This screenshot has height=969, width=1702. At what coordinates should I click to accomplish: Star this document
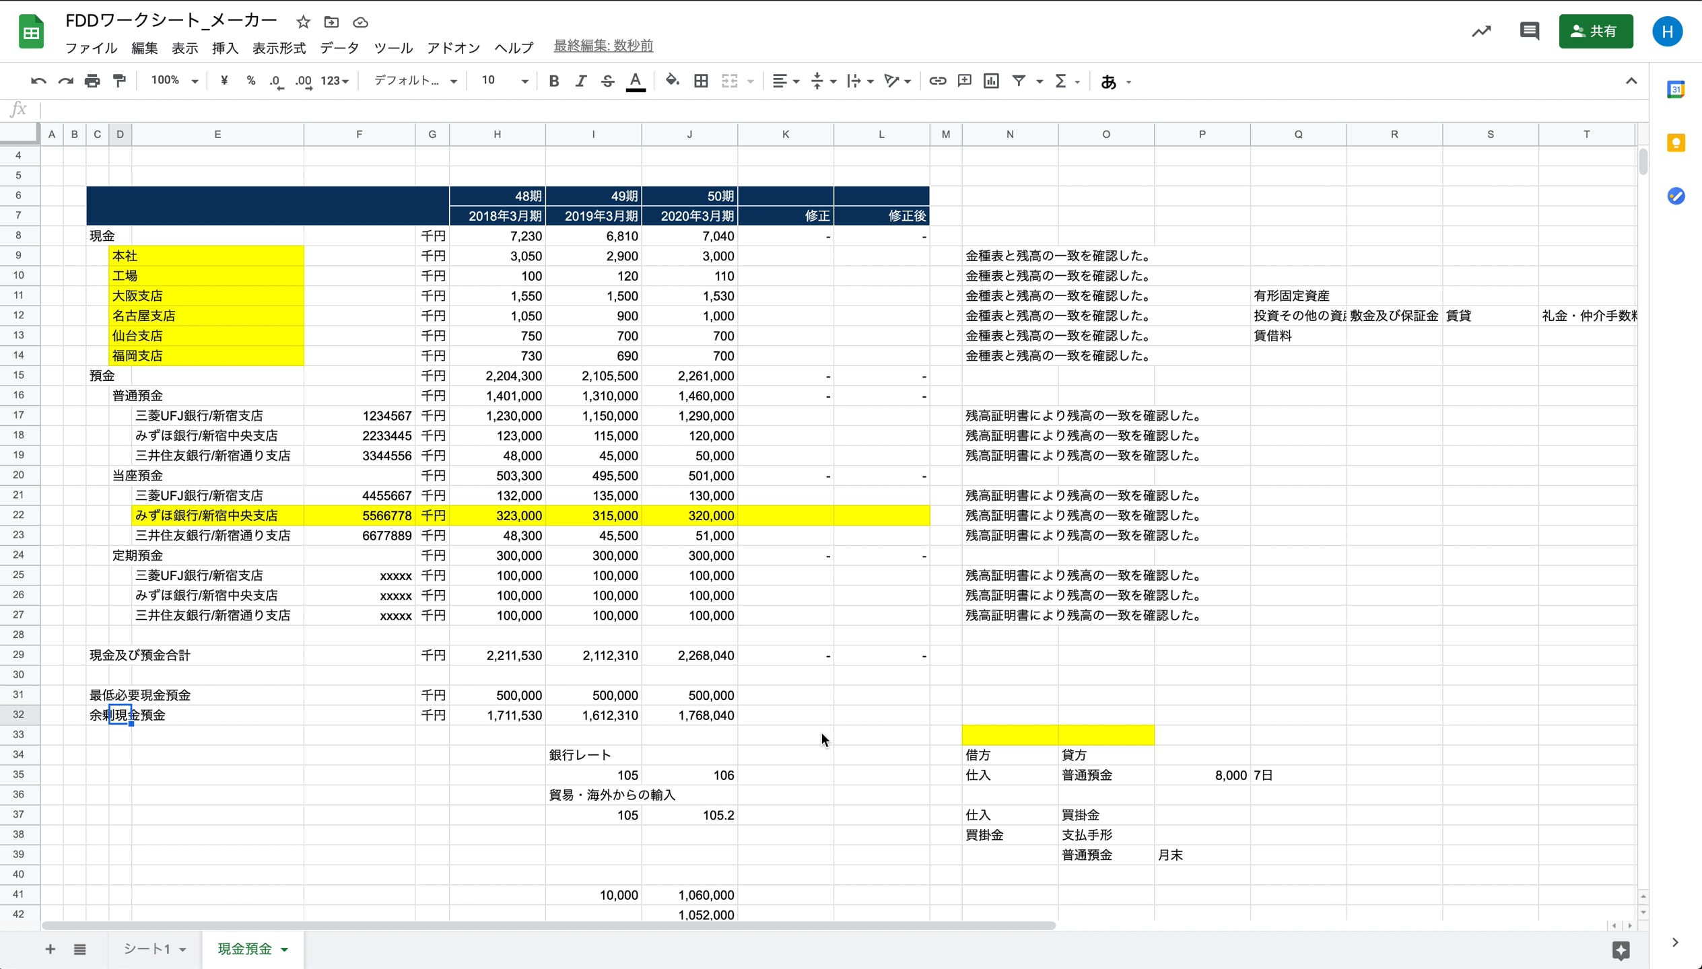tap(303, 22)
